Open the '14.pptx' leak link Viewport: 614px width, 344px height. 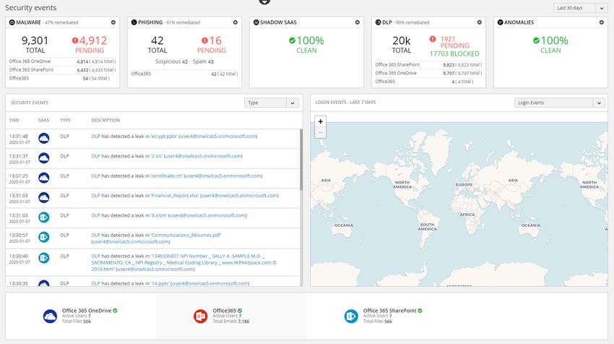pos(160,283)
